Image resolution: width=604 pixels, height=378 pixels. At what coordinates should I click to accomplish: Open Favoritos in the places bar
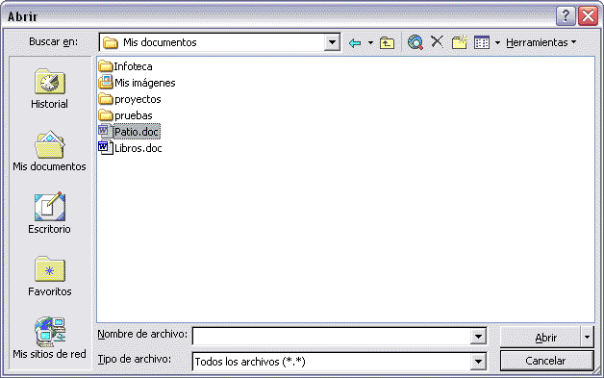(x=49, y=276)
